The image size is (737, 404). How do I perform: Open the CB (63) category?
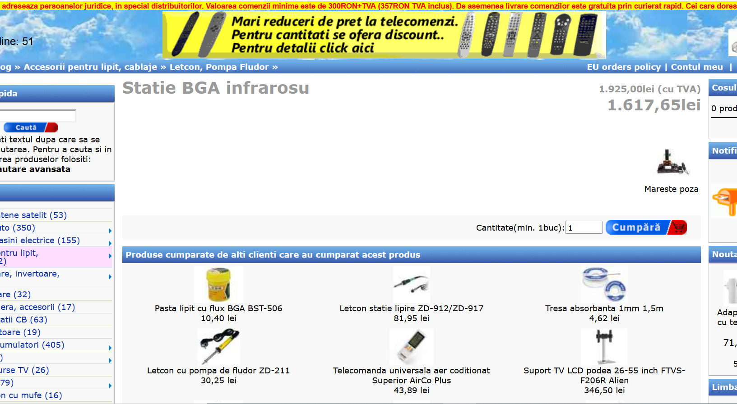(23, 320)
